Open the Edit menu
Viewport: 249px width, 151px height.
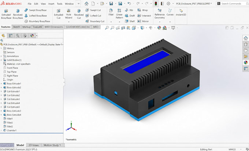[36, 4]
